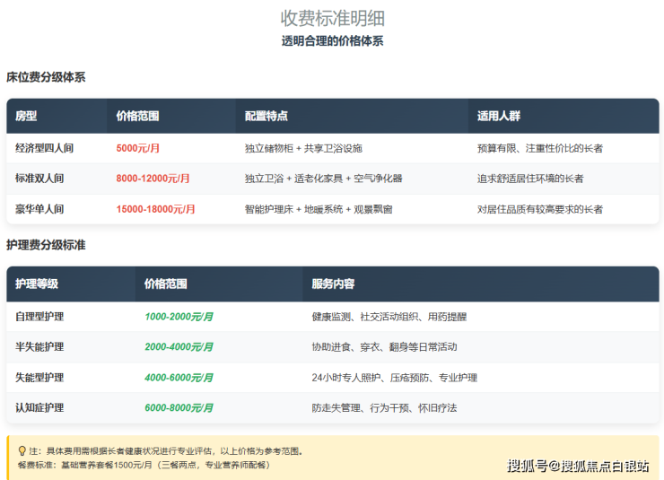Select the 豪华单人间 row label

[39, 209]
